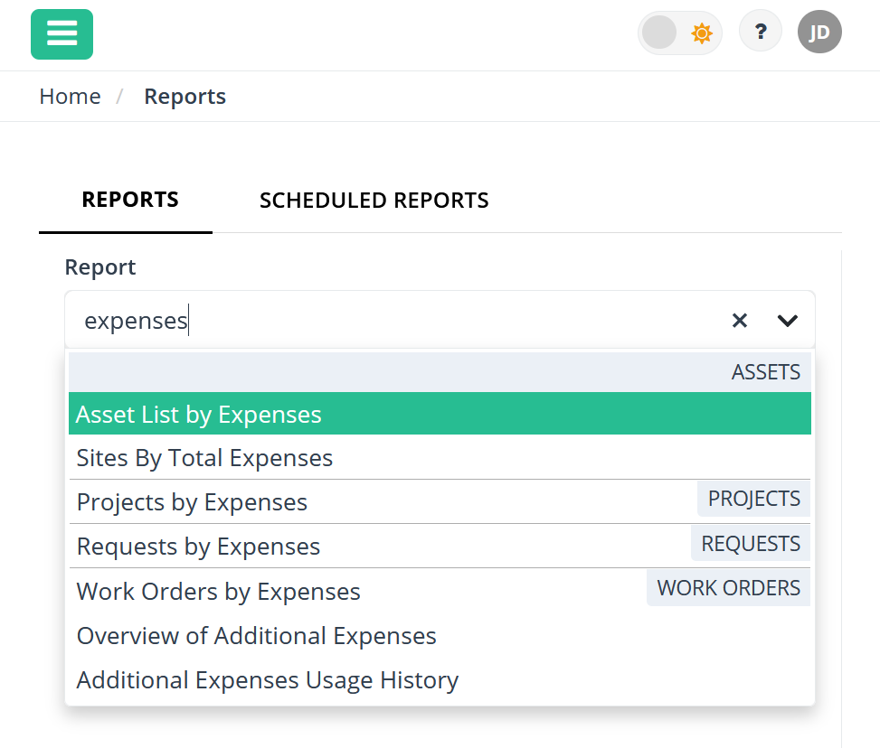Click the sun icon on the theme switch

click(x=700, y=33)
